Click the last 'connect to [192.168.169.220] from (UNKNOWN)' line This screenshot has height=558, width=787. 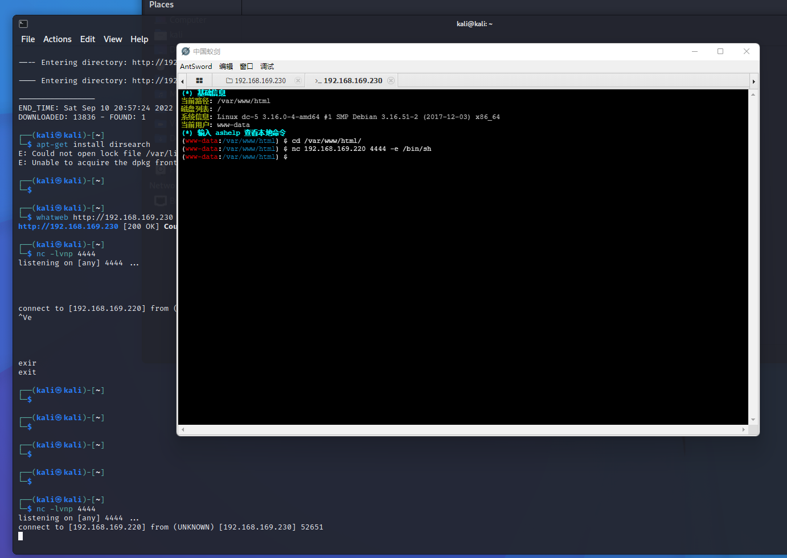171,527
